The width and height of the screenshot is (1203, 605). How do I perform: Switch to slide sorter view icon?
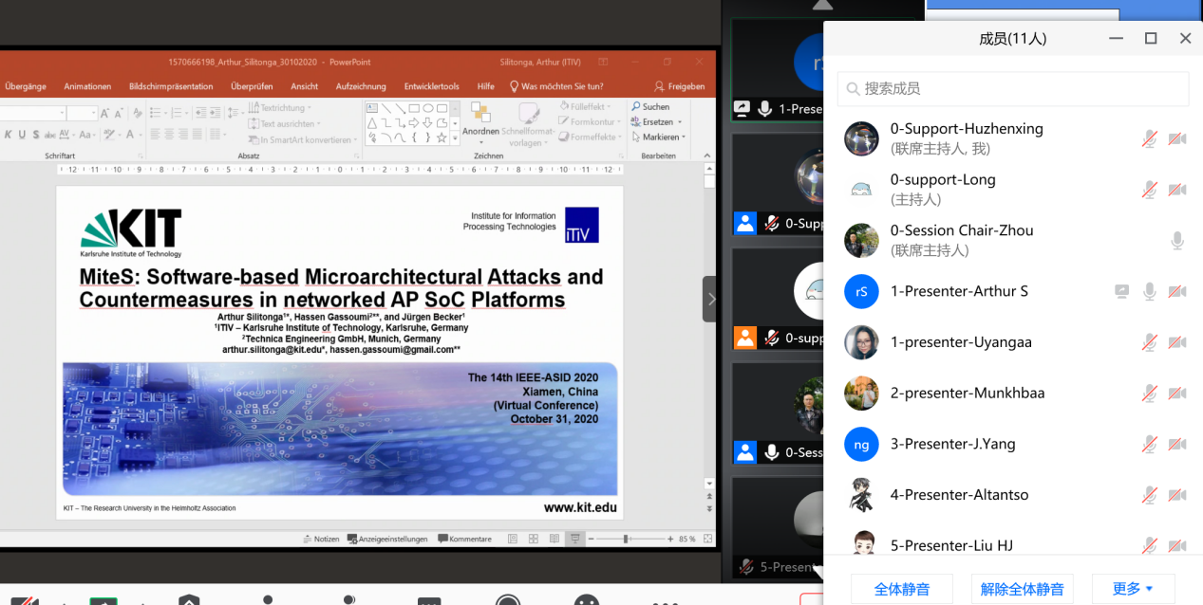[533, 539]
